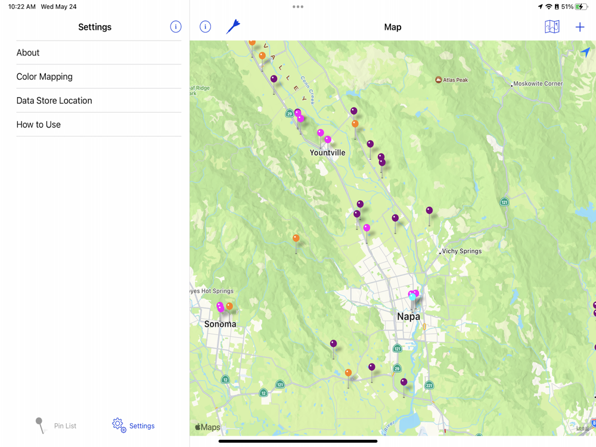This screenshot has height=447, width=596.
Task: Select the orange pin at top of Valley
Action: [252, 42]
